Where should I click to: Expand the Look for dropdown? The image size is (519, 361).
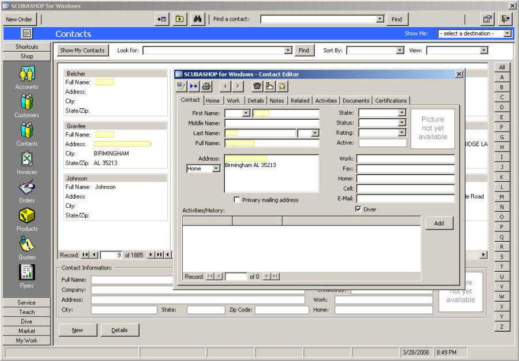click(288, 50)
